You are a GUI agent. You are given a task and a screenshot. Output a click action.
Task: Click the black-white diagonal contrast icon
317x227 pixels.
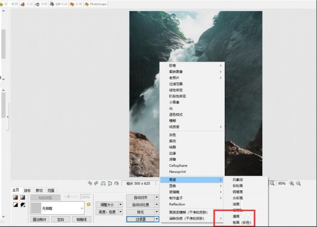click(15, 205)
